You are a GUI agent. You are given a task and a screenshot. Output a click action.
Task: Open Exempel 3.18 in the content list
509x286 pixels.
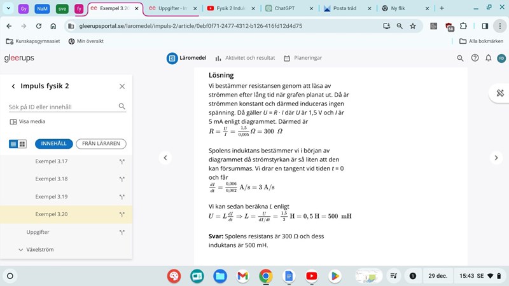point(51,179)
